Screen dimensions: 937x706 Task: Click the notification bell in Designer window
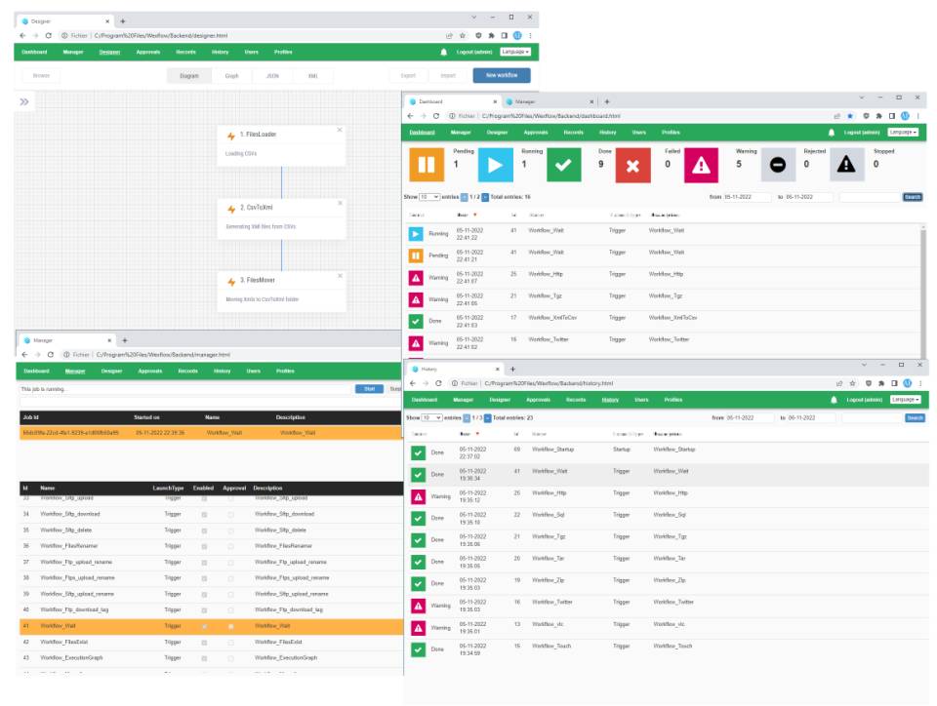pyautogui.click(x=444, y=52)
